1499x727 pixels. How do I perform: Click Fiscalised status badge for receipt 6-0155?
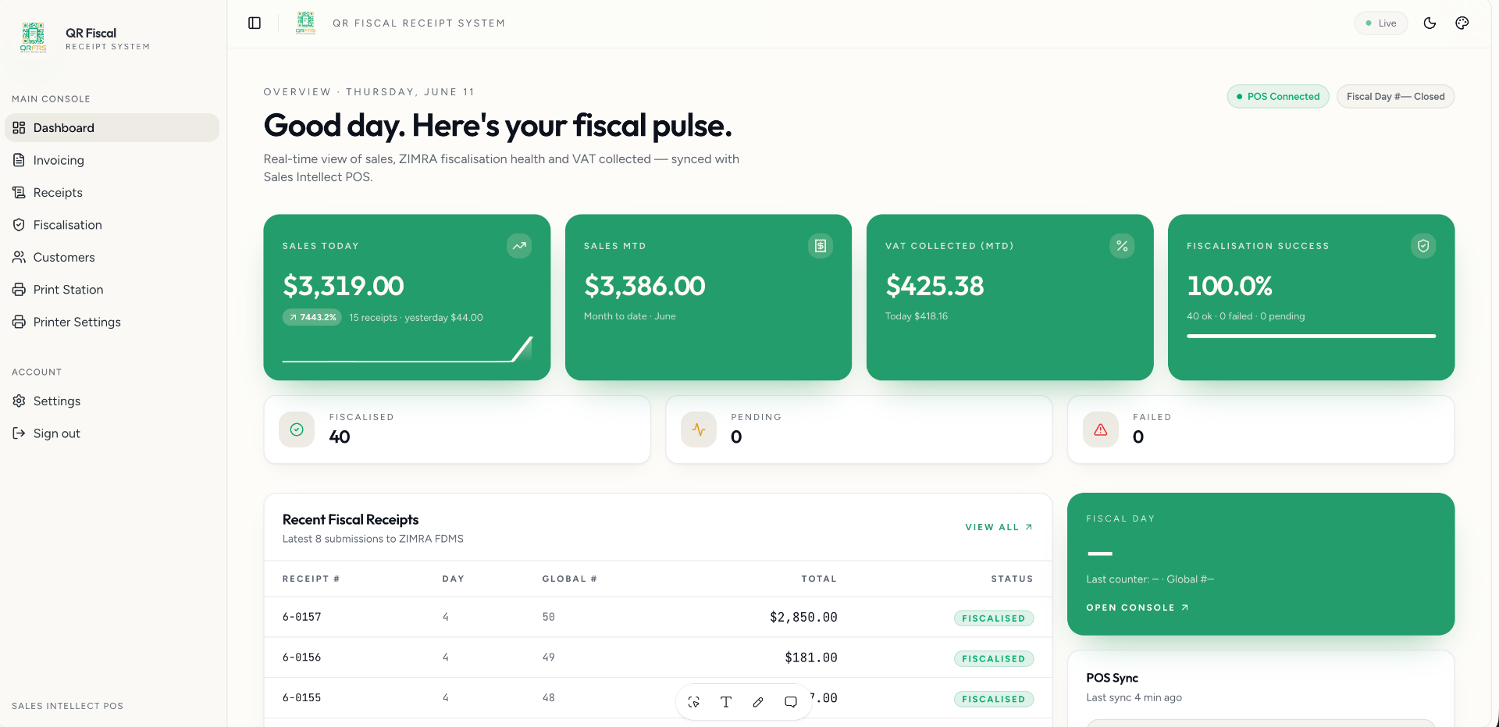(994, 700)
